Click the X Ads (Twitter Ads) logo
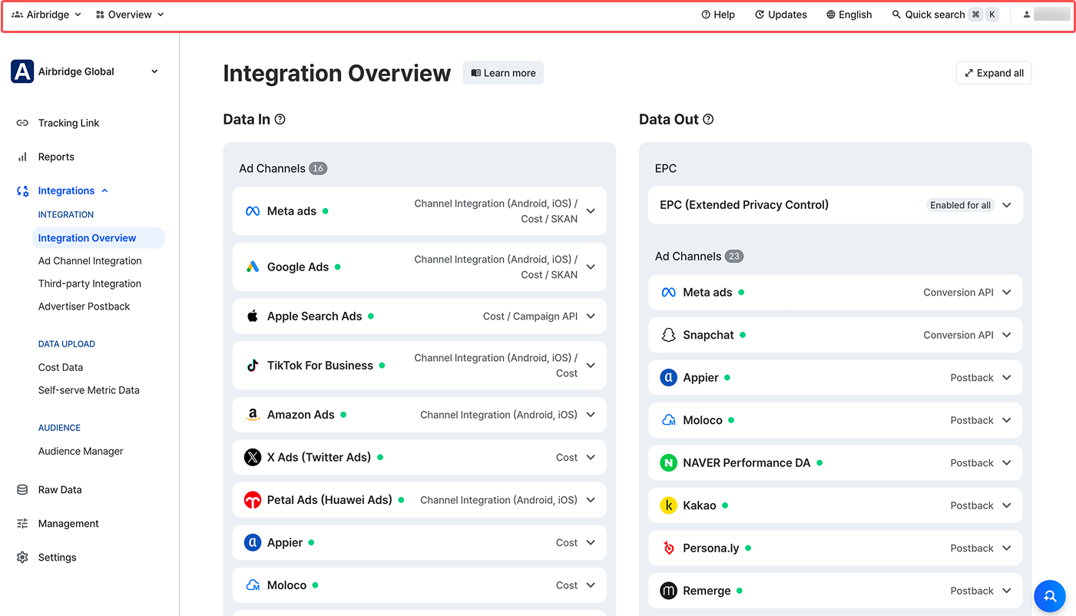Screen dimensions: 1076x616 coord(253,457)
